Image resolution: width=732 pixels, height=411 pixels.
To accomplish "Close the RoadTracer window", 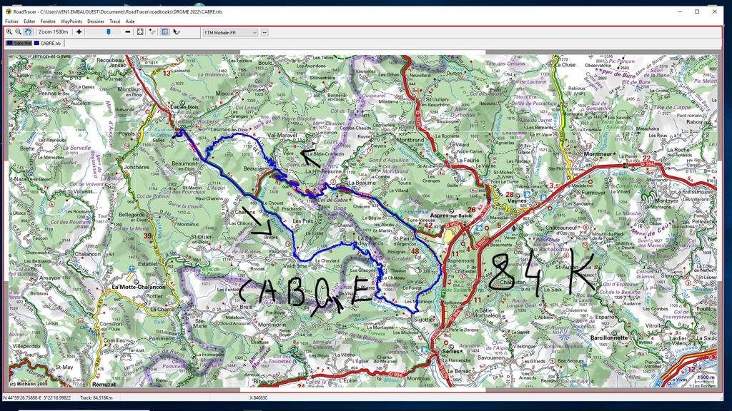I will (714, 11).
